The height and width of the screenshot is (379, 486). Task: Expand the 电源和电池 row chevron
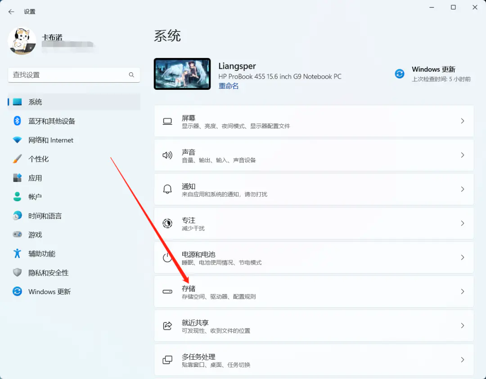[x=462, y=257]
